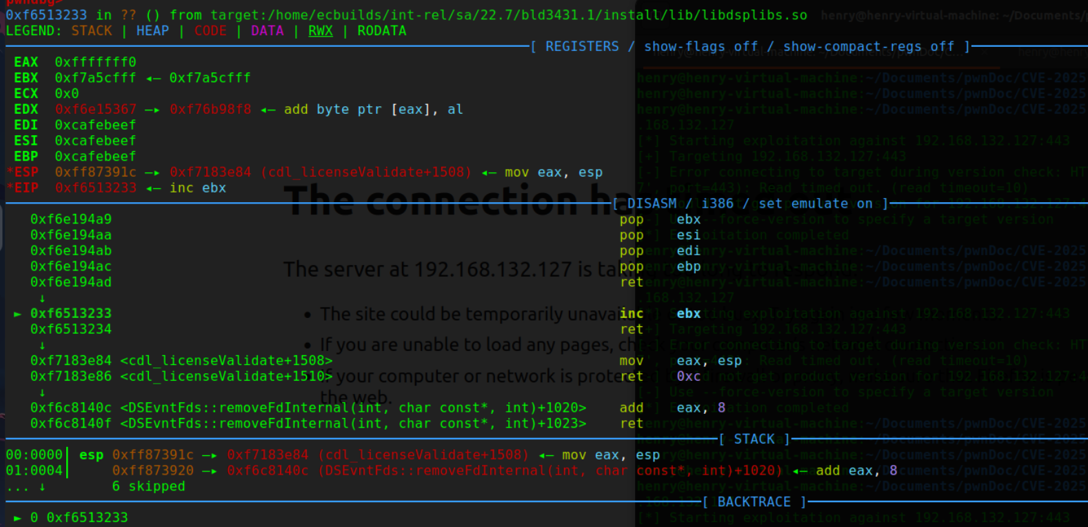
Task: Click stack offset 01:0004
Action: pos(34,470)
